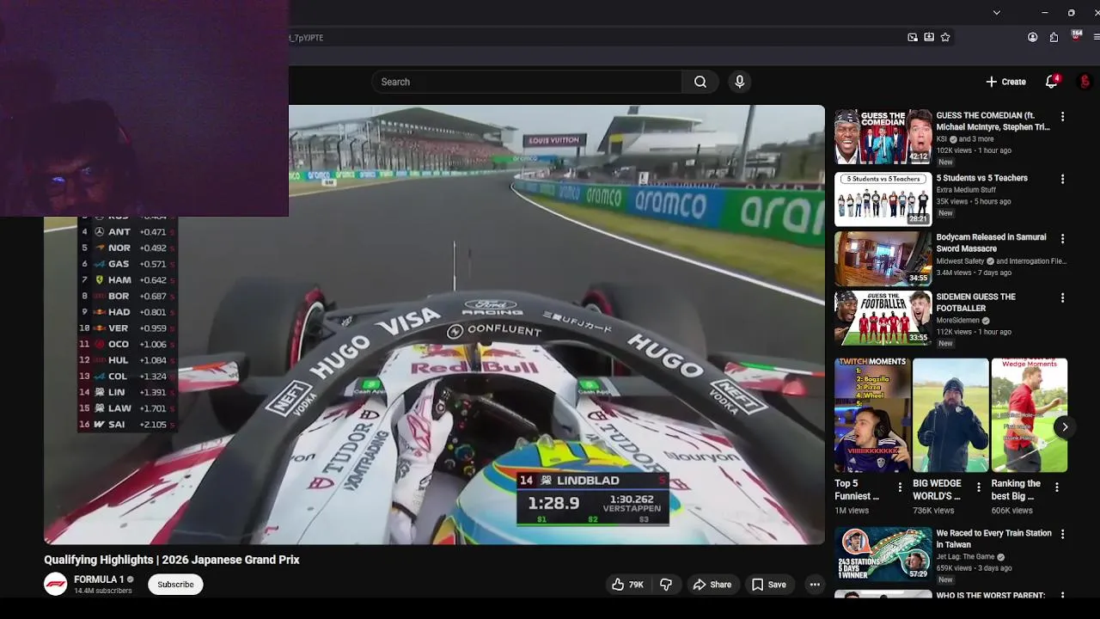Image resolution: width=1100 pixels, height=619 pixels.
Task: Open options for BIG WEDGE WORLD'S short
Action: click(x=978, y=487)
